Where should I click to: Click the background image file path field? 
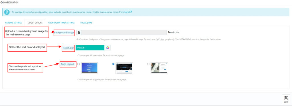click(124, 32)
